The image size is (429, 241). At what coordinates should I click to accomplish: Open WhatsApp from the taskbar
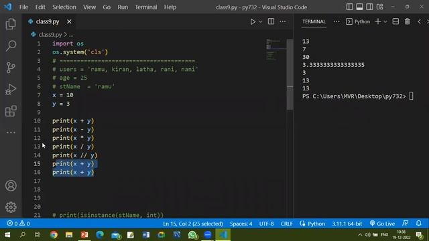click(192, 235)
